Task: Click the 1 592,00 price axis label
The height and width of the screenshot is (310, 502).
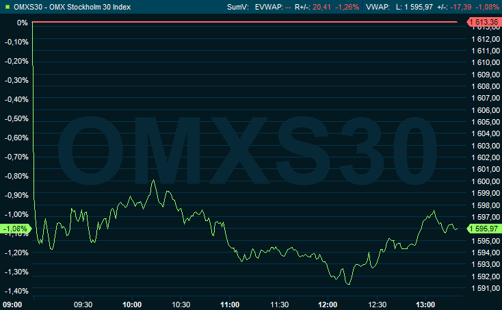Action: click(486, 276)
